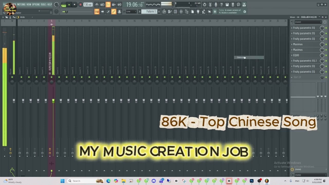The height and width of the screenshot is (185, 329).
Task: Open the Channel rack icon
Action: pyautogui.click(x=175, y=12)
